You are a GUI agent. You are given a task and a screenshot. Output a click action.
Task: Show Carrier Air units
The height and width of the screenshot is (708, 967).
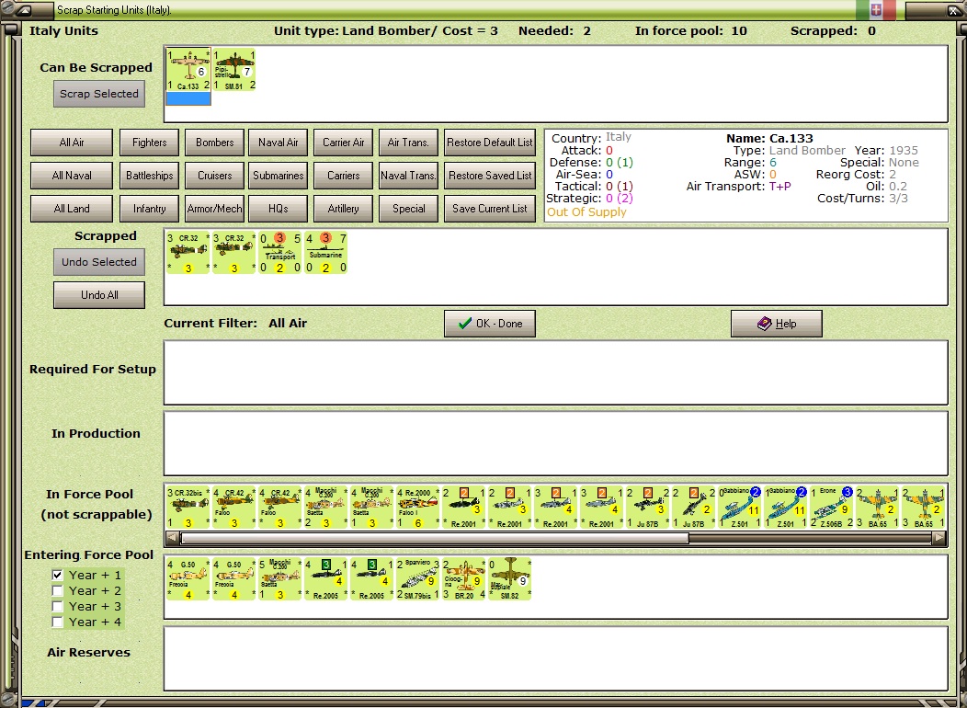(x=344, y=143)
